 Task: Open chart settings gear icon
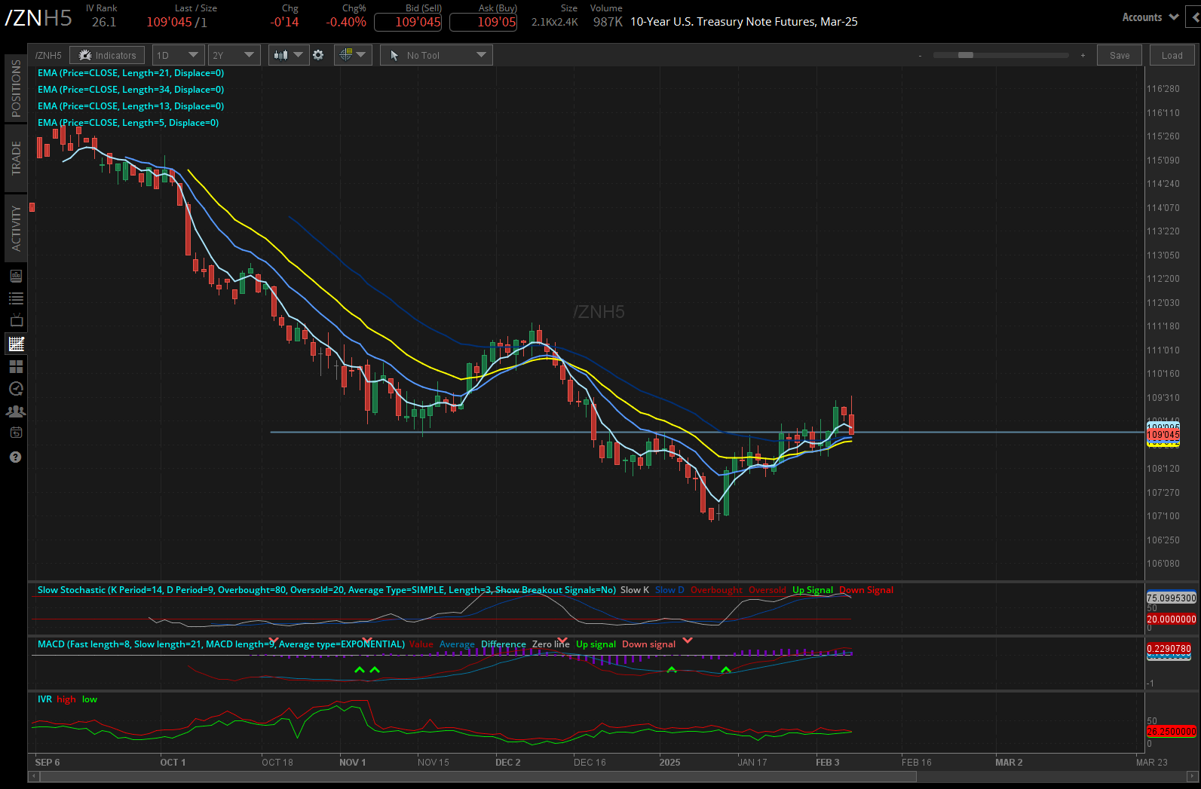coord(318,55)
